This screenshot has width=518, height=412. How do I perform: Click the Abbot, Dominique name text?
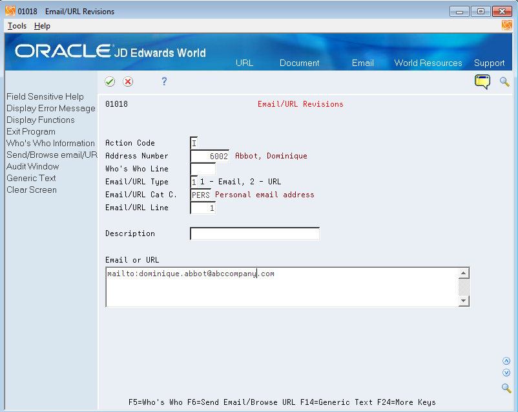271,156
